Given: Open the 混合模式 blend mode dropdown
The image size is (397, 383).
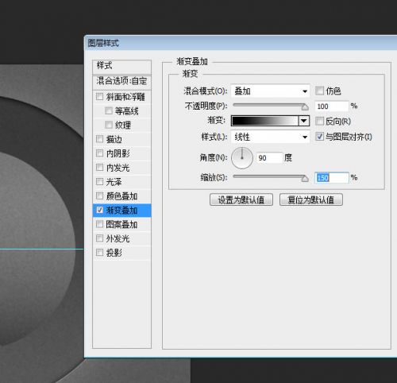Looking at the screenshot, I should (270, 91).
